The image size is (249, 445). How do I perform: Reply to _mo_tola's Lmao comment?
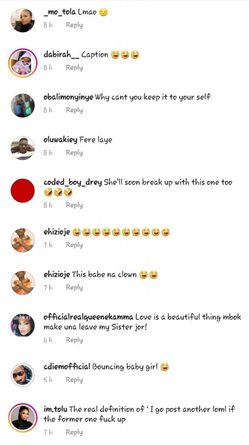[74, 25]
